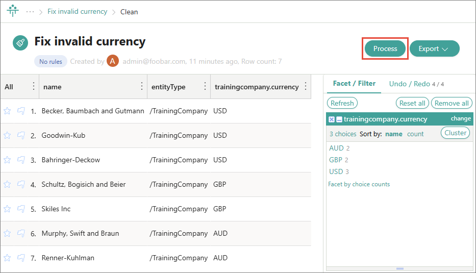This screenshot has width=476, height=273.
Task: Click the change link in facet header
Action: [x=461, y=118]
